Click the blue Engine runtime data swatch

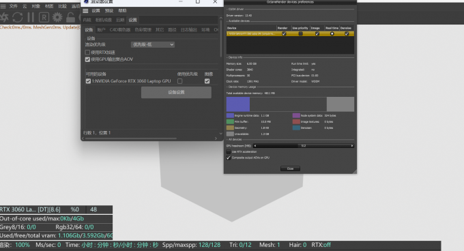click(230, 115)
